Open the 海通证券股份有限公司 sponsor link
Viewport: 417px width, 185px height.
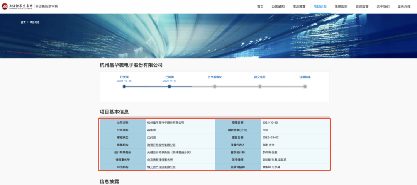161,145
